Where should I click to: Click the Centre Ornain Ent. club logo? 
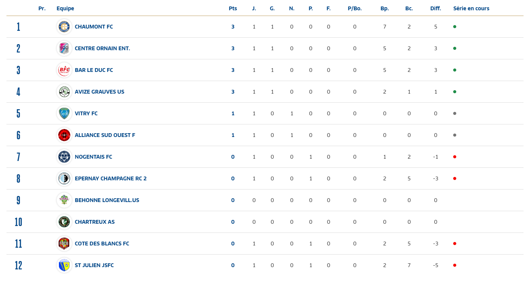[64, 48]
